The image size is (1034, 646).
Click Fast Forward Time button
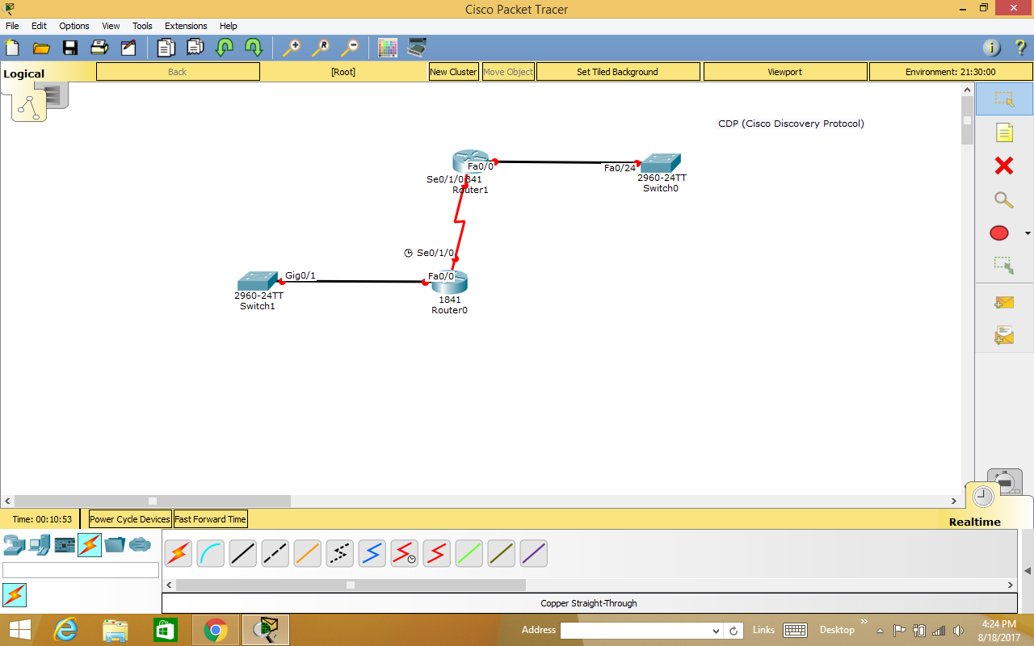[210, 519]
